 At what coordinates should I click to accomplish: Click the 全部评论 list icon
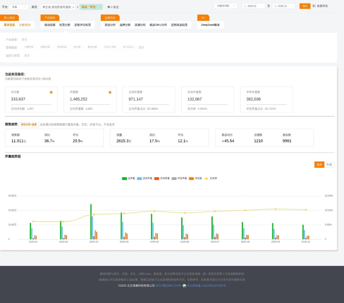314,6
